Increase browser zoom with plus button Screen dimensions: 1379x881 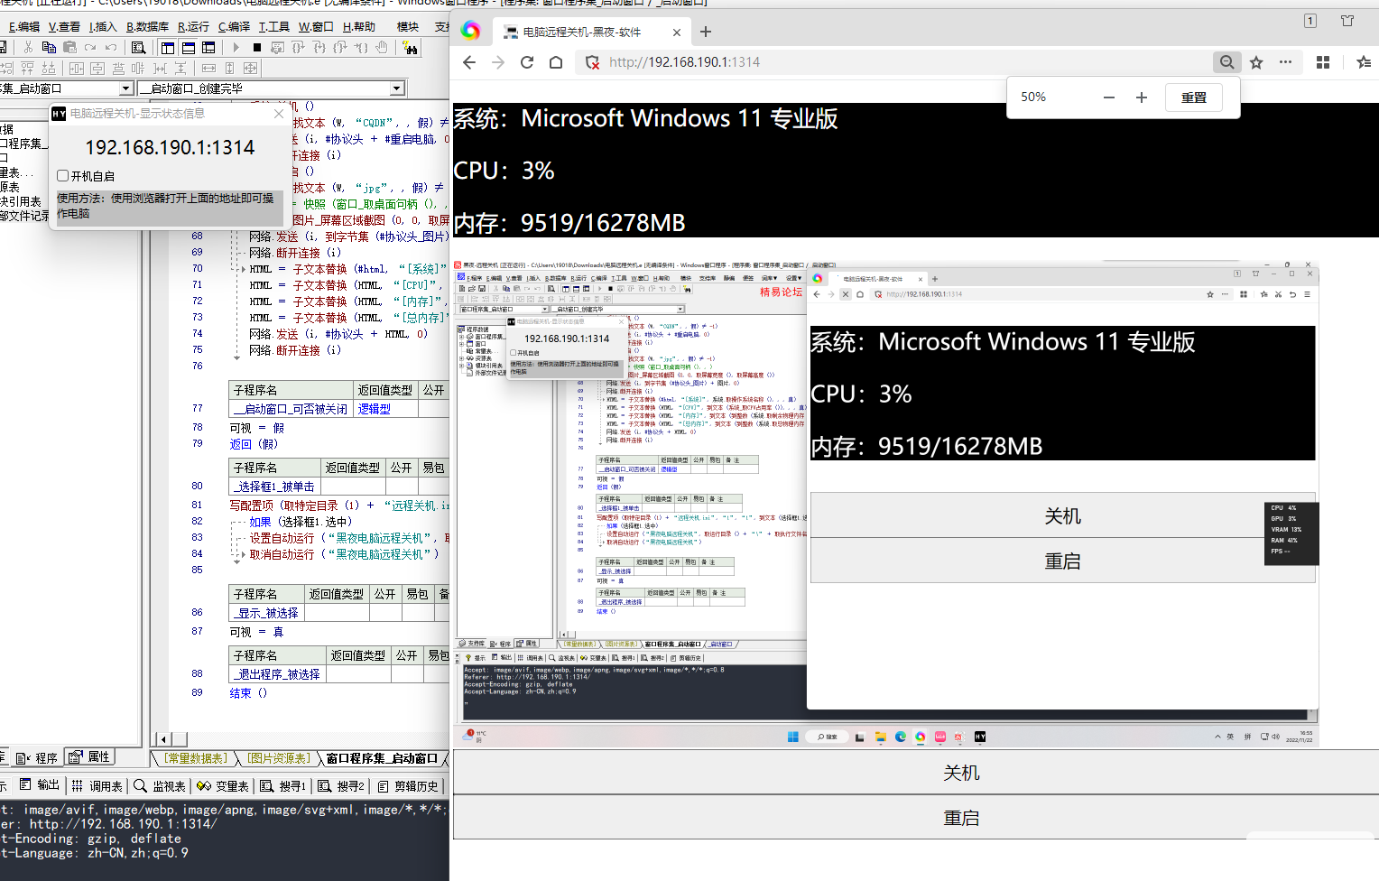point(1142,97)
